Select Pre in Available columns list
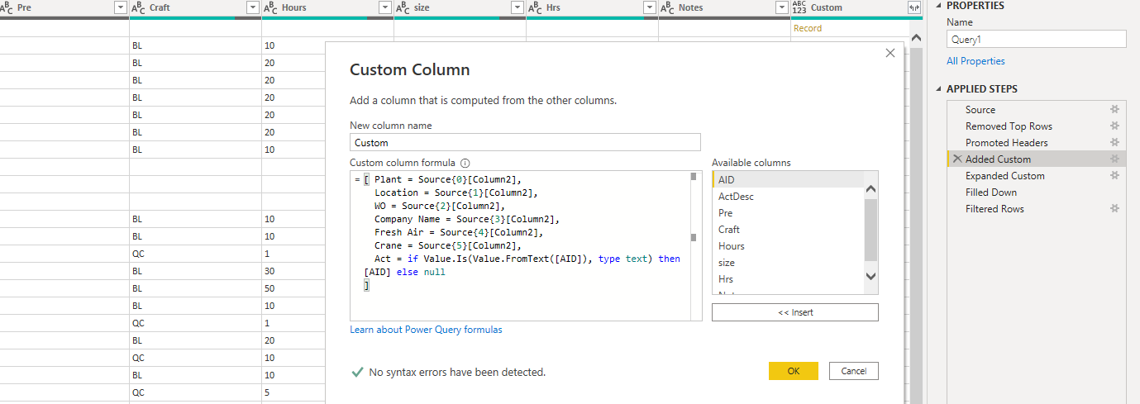Screen dimensions: 1140x404 coord(788,212)
